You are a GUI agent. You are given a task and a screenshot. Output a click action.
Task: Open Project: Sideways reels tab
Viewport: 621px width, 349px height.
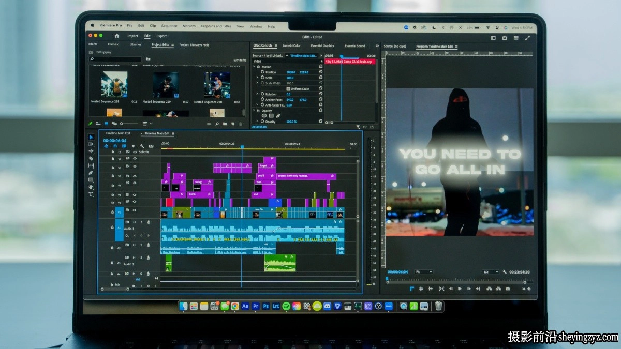click(x=194, y=45)
